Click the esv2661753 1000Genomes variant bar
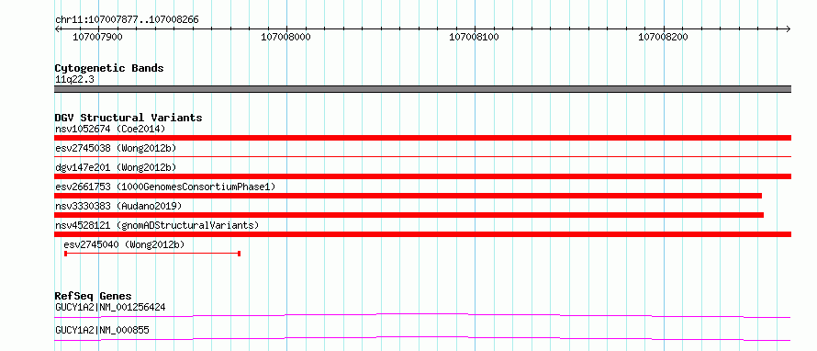The height and width of the screenshot is (351, 817). point(408,196)
